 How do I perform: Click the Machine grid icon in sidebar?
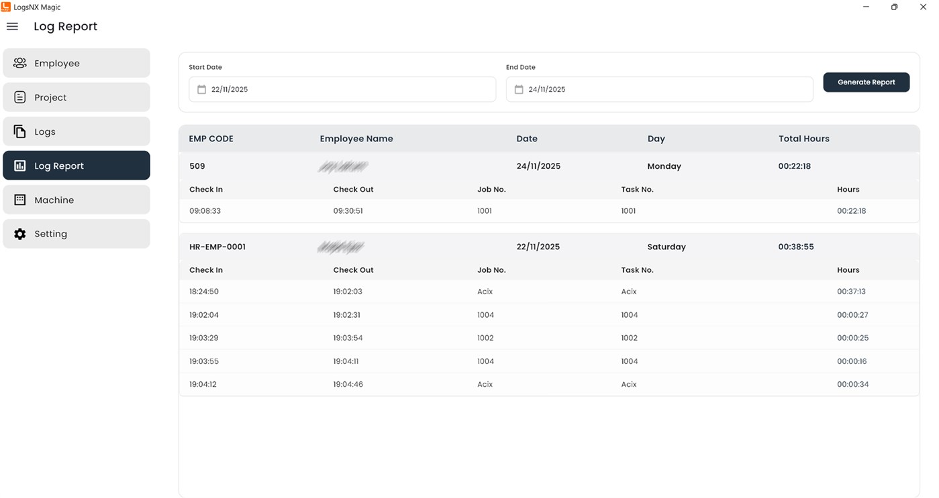click(x=20, y=200)
